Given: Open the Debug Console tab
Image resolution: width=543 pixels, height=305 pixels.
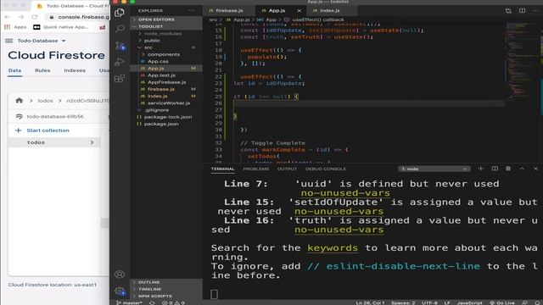Looking at the screenshot, I should point(326,169).
